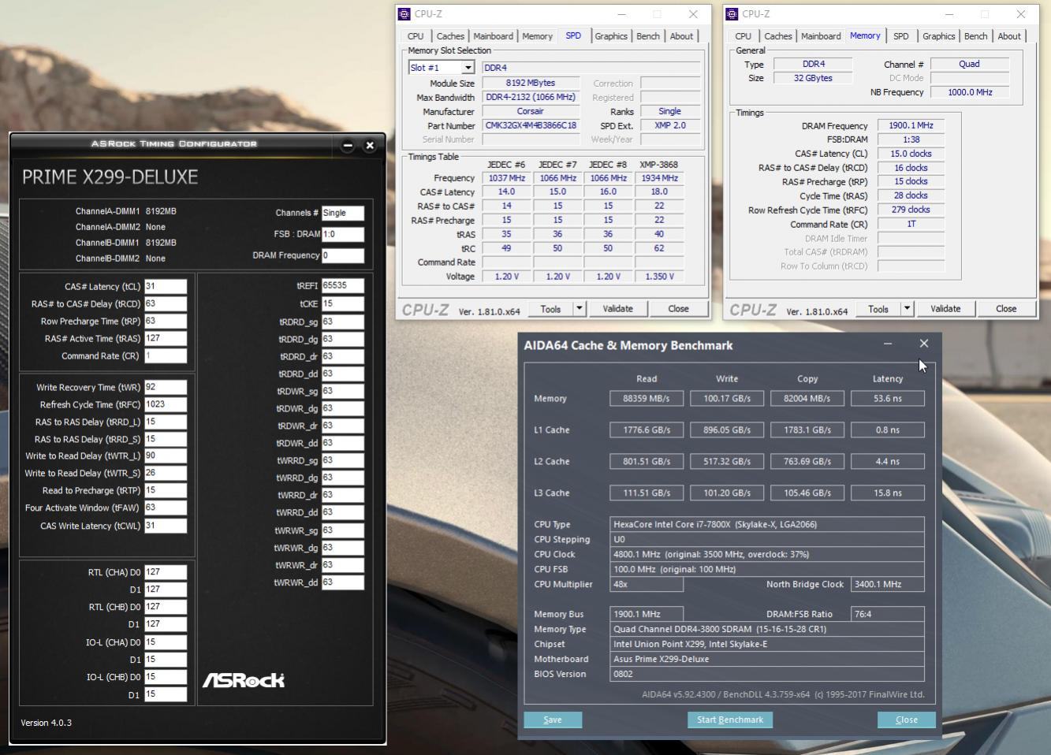Click the RAS# Active Time (tRAS) field
1051x755 pixels.
click(166, 338)
